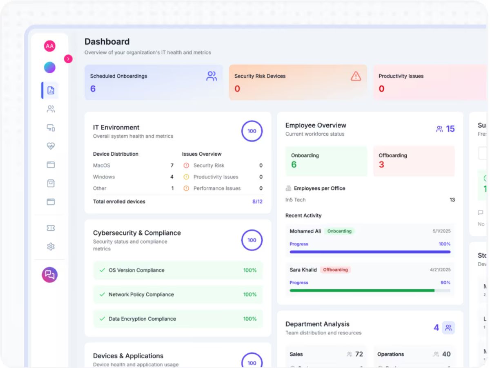The height and width of the screenshot is (368, 490).
Task: Click the Productivity Issues alert icon
Action: (x=186, y=177)
